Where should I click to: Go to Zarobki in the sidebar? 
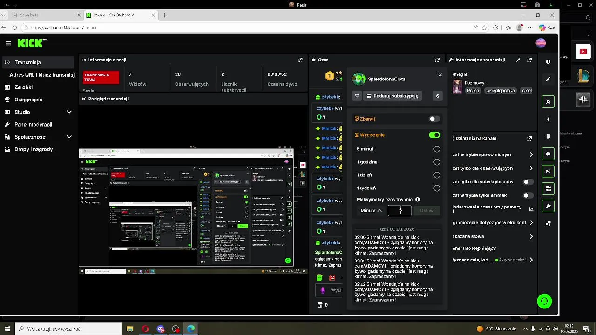pyautogui.click(x=23, y=87)
